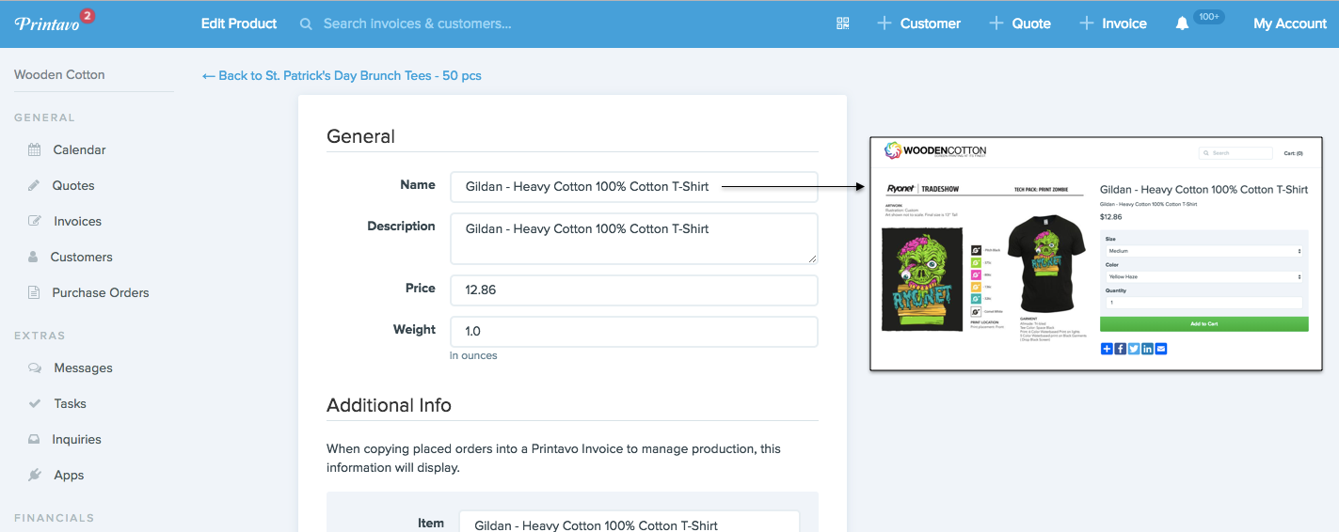Click the Inquiries inbox icon

click(35, 439)
